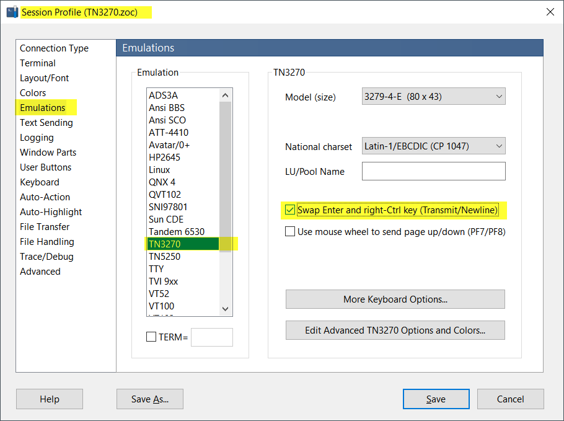Screen dimensions: 564x421
Task: Open the Advanced settings page
Action: [x=40, y=272]
